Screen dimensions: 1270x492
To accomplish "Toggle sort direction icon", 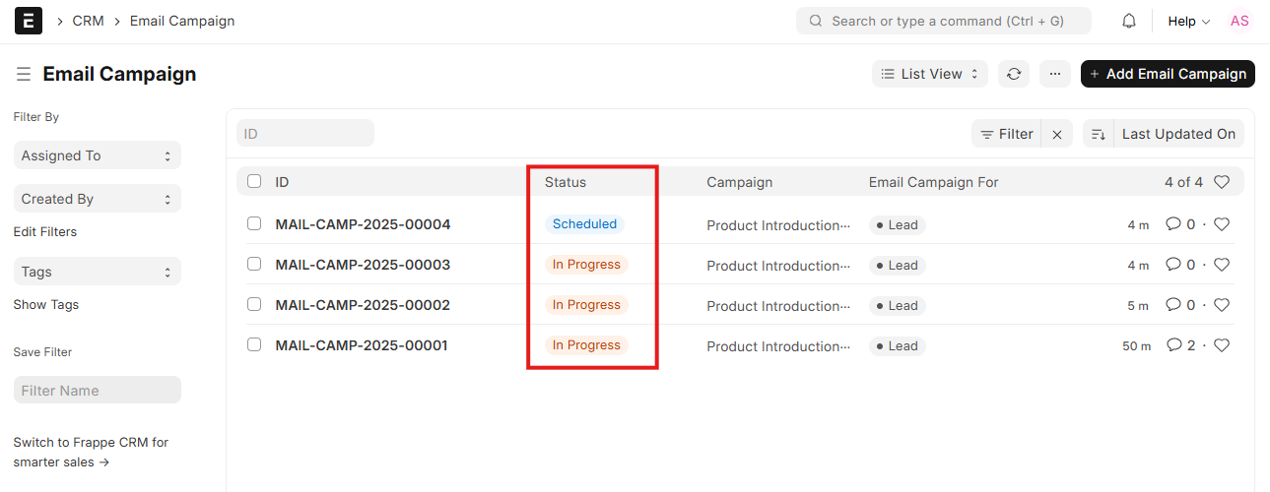I will [1099, 135].
